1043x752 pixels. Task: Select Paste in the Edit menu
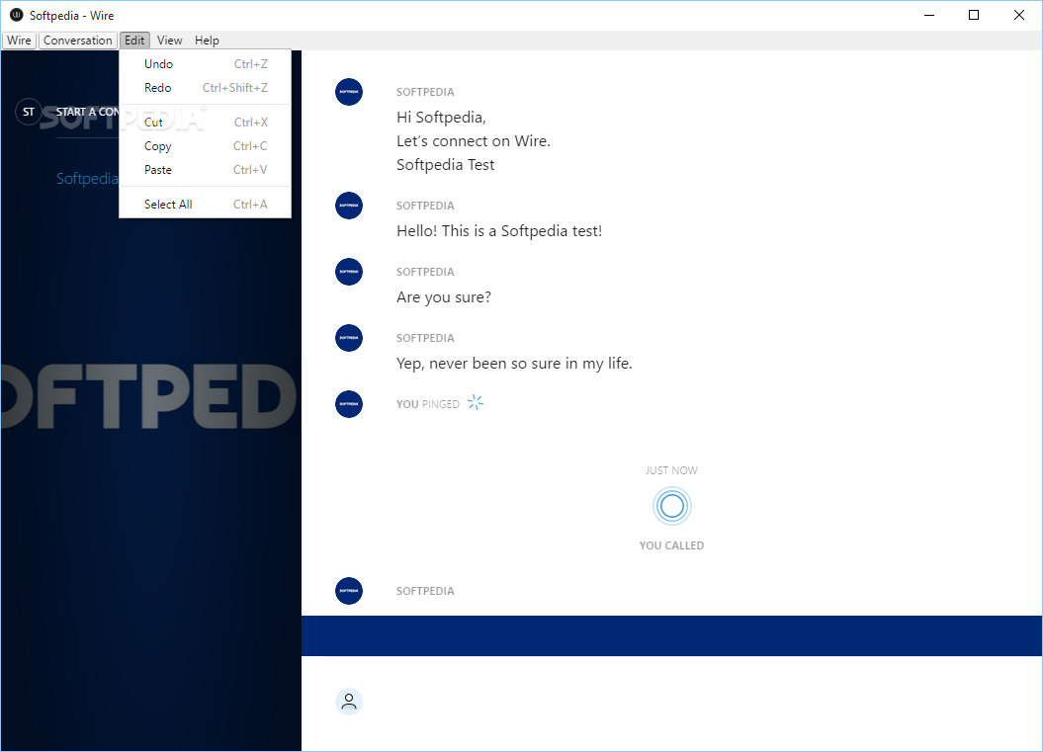pyautogui.click(x=205, y=170)
